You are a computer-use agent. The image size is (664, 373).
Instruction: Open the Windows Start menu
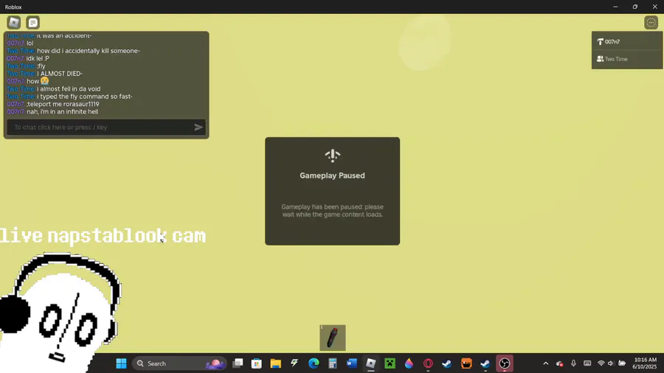[121, 363]
